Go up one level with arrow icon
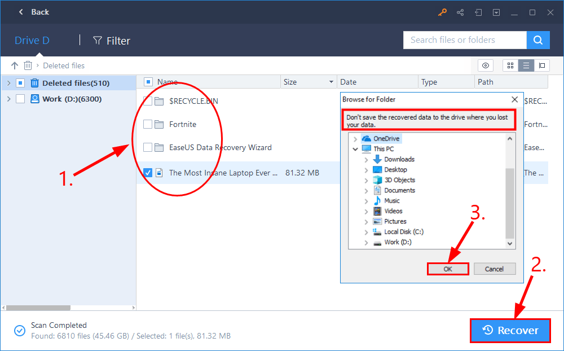Viewport: 564px width, 351px height. tap(15, 65)
